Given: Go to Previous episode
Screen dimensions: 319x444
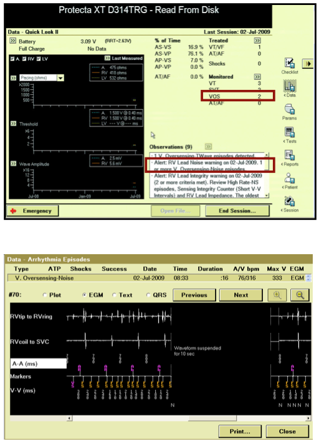Looking at the screenshot, I should coord(194,295).
